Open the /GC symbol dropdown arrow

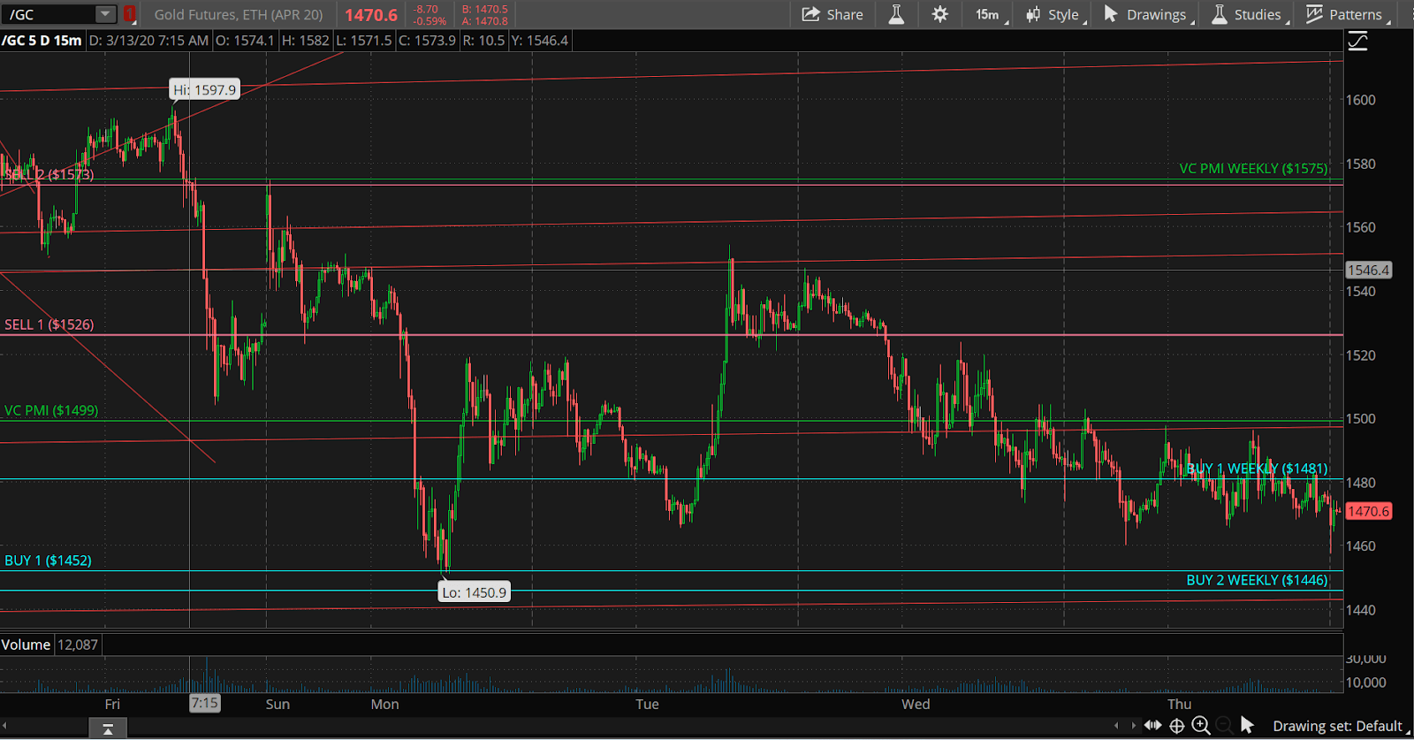pyautogui.click(x=105, y=14)
